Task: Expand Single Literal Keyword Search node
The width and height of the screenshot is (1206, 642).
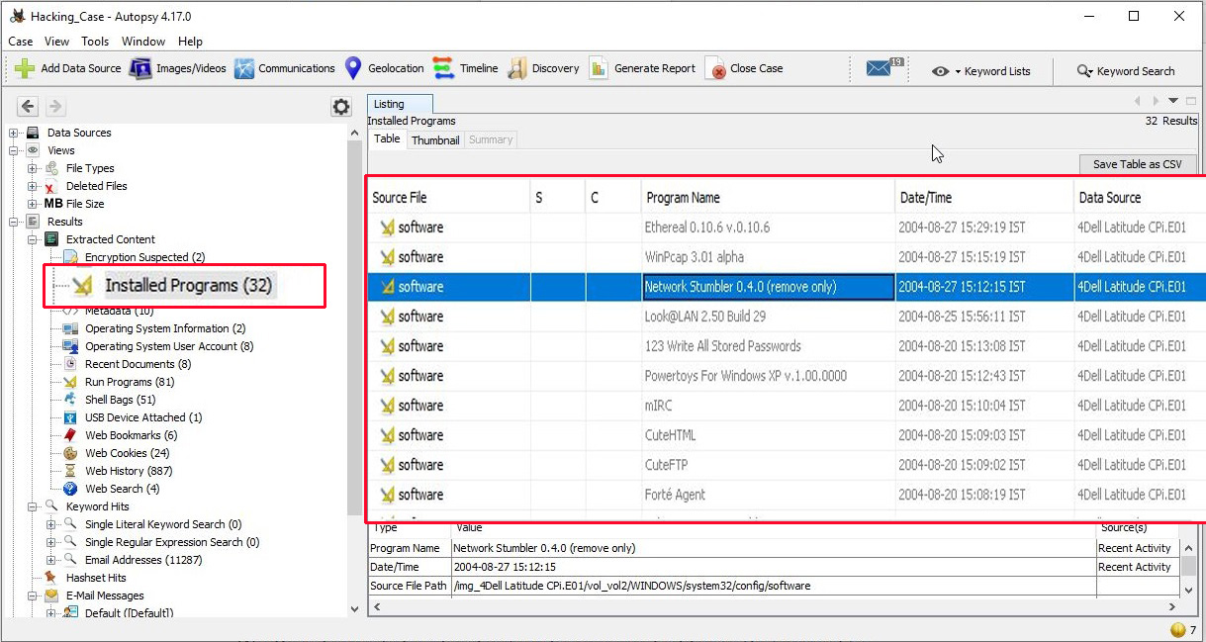Action: [x=50, y=524]
